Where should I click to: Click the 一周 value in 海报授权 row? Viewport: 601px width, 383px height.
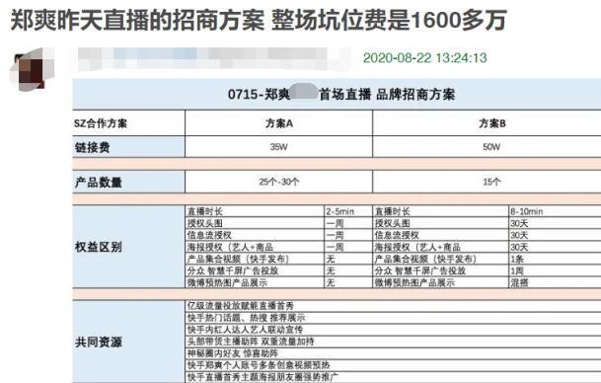point(335,248)
